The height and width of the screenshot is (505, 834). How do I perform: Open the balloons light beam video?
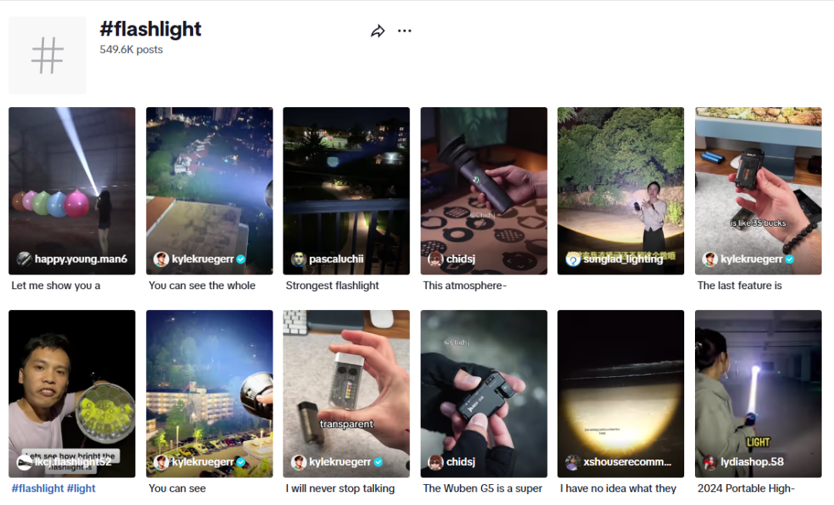coord(72,190)
